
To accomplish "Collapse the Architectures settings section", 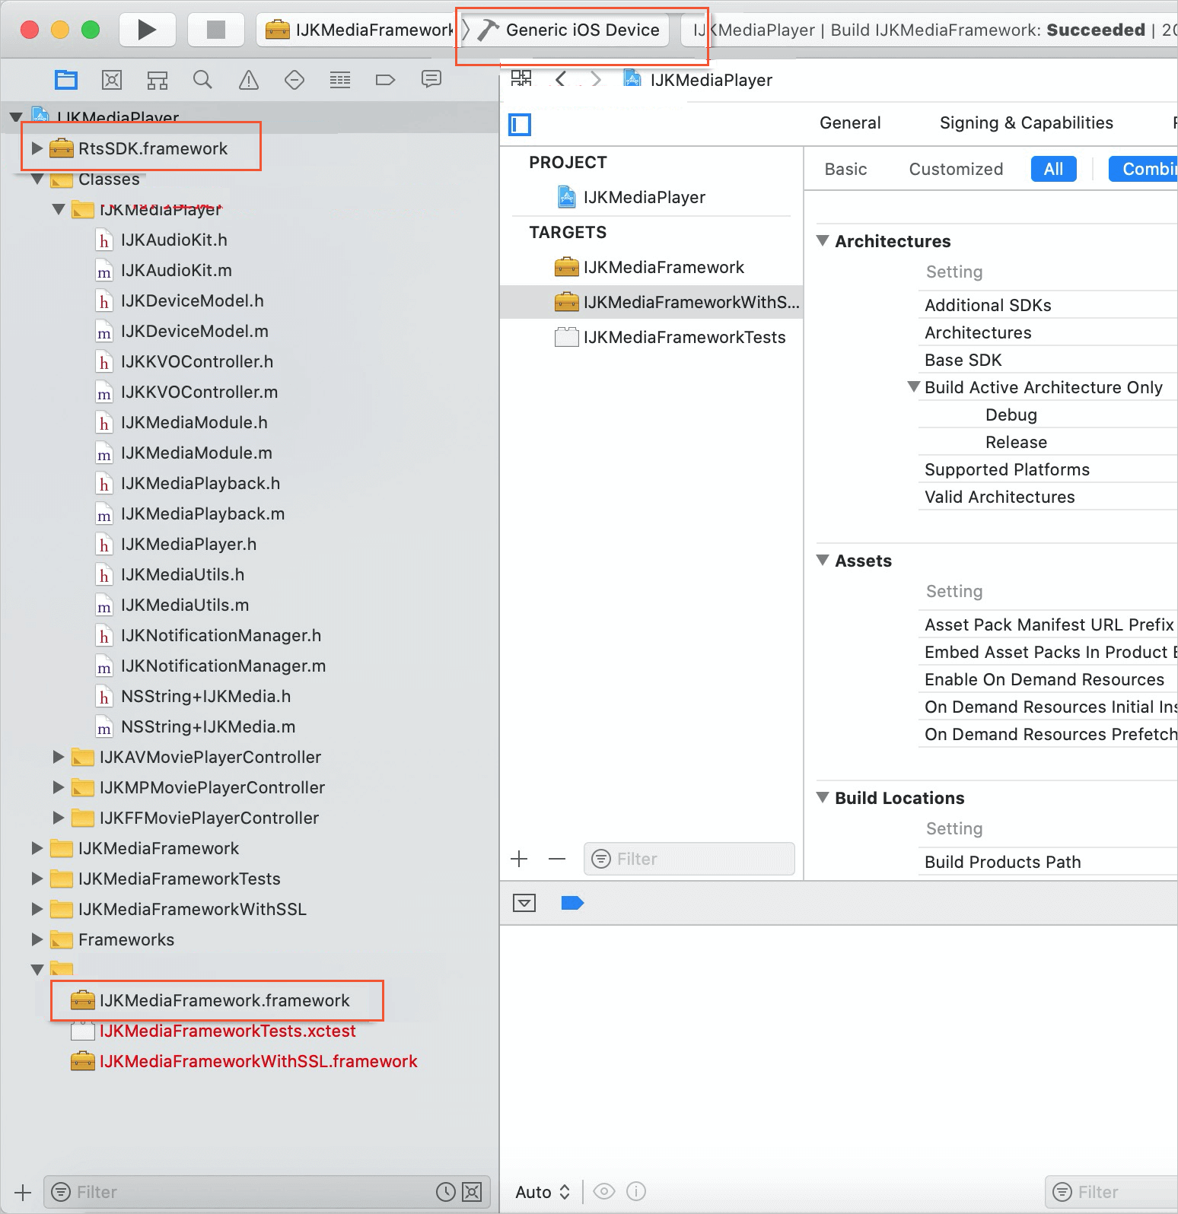I will 823,241.
